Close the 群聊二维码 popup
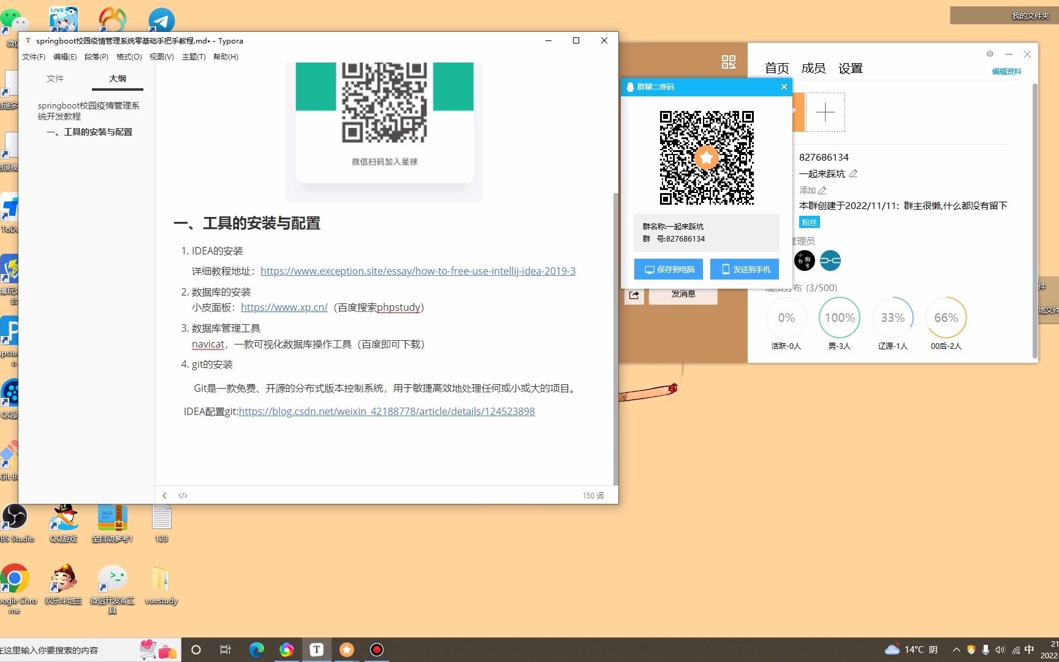 pyautogui.click(x=784, y=87)
